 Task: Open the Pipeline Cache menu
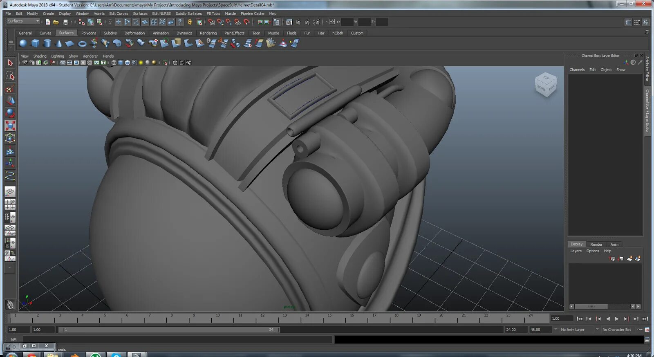click(253, 13)
